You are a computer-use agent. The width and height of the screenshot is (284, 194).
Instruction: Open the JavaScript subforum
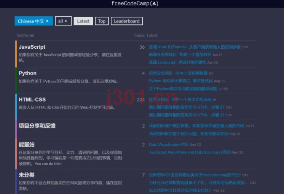point(32,47)
